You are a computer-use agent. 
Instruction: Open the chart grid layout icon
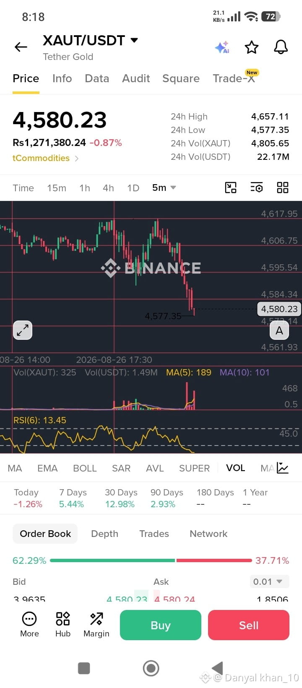click(x=283, y=188)
